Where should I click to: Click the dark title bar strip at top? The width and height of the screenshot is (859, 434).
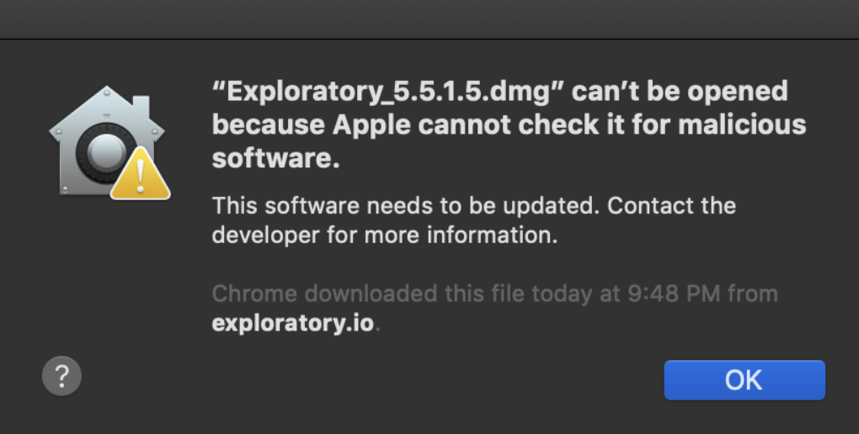click(x=429, y=19)
